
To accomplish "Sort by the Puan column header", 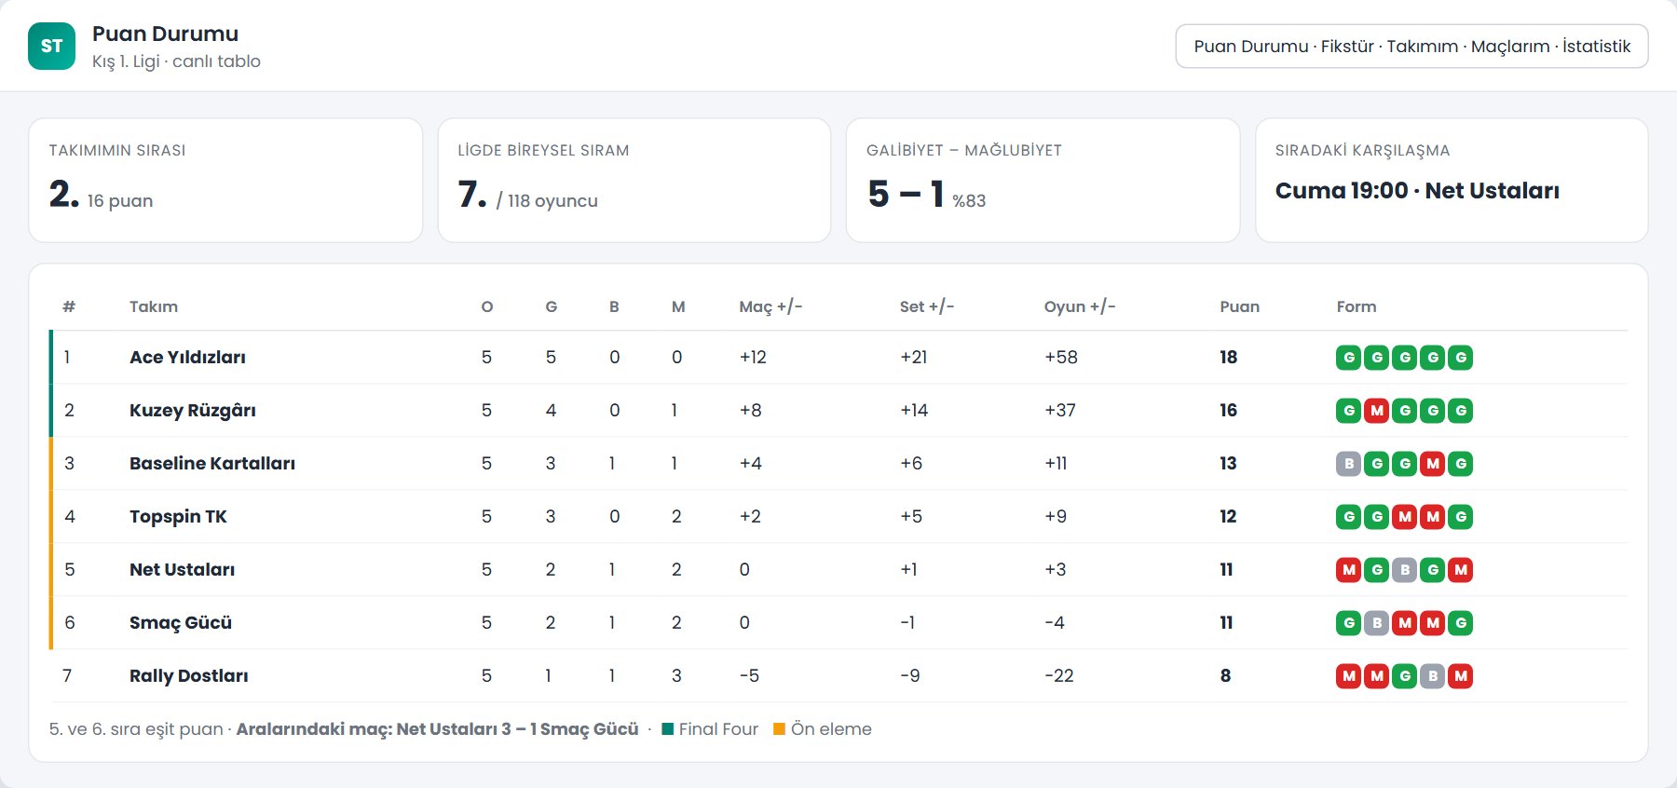I will pos(1239,306).
